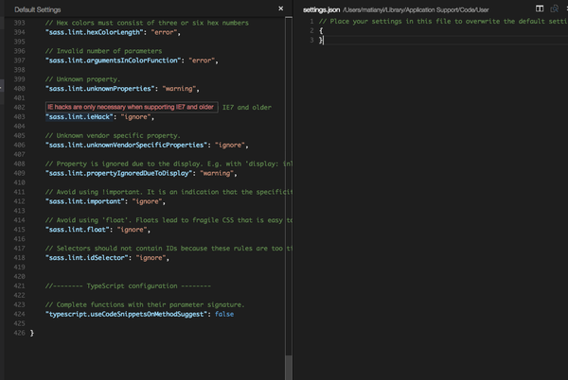
Task: Click the TypeScript configuration section comment
Action: click(128, 285)
